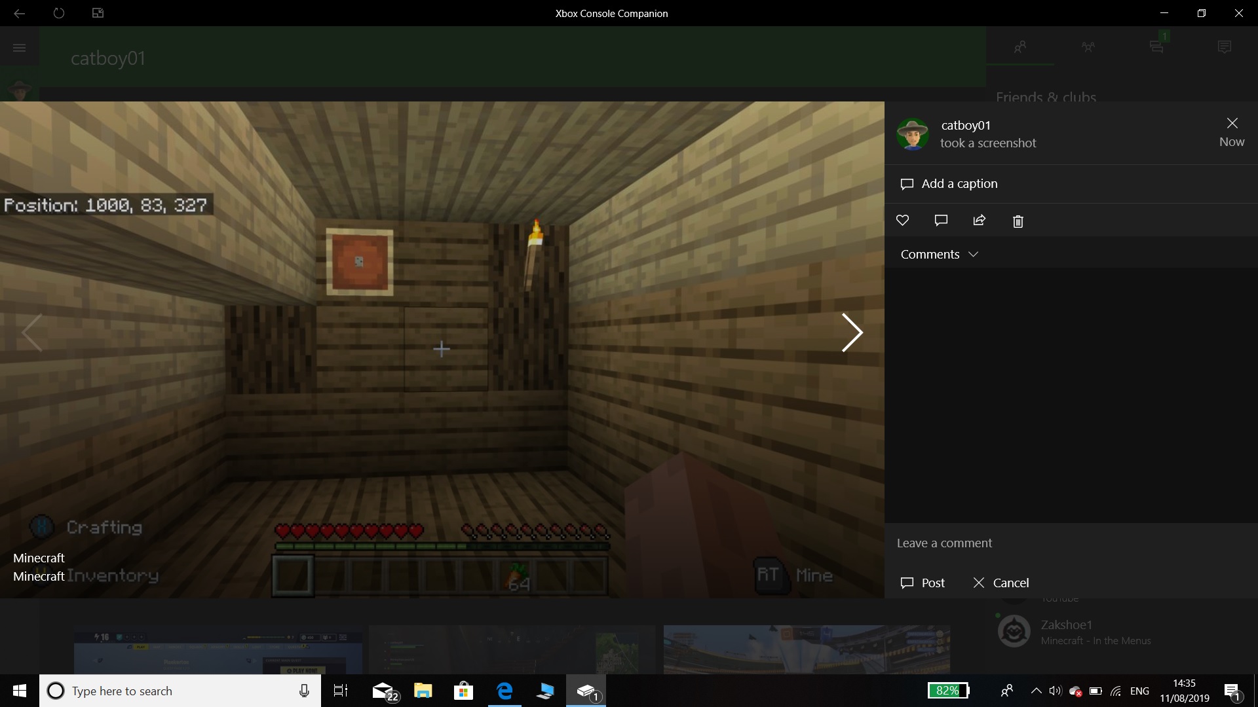
Task: Click the back arrow in title bar
Action: [x=19, y=13]
